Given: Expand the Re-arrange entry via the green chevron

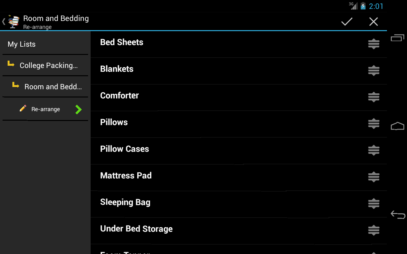Looking at the screenshot, I should tap(78, 109).
